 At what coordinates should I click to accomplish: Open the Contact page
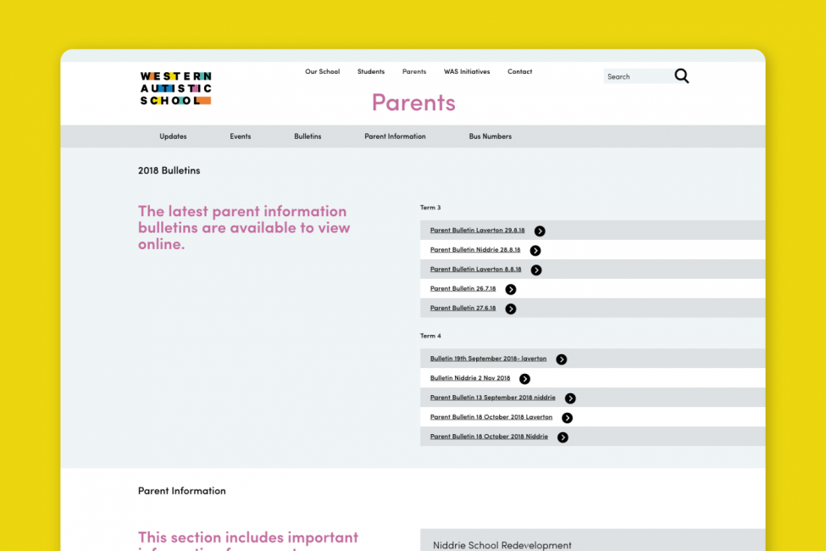[x=520, y=71]
